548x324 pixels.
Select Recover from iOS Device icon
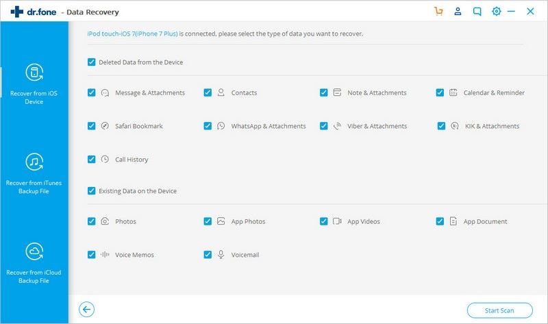click(34, 73)
